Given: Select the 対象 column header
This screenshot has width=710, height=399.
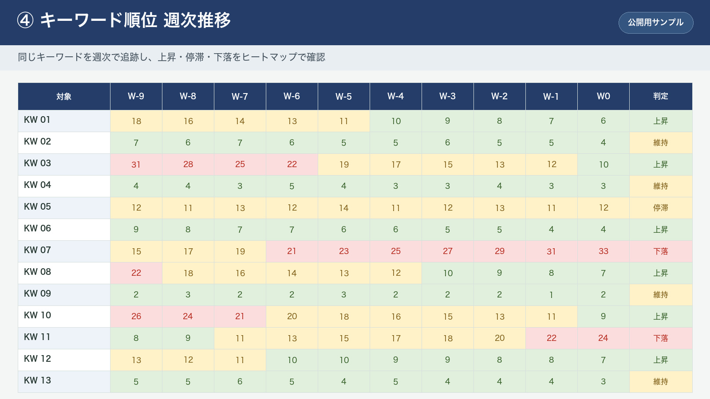Looking at the screenshot, I should (x=64, y=96).
